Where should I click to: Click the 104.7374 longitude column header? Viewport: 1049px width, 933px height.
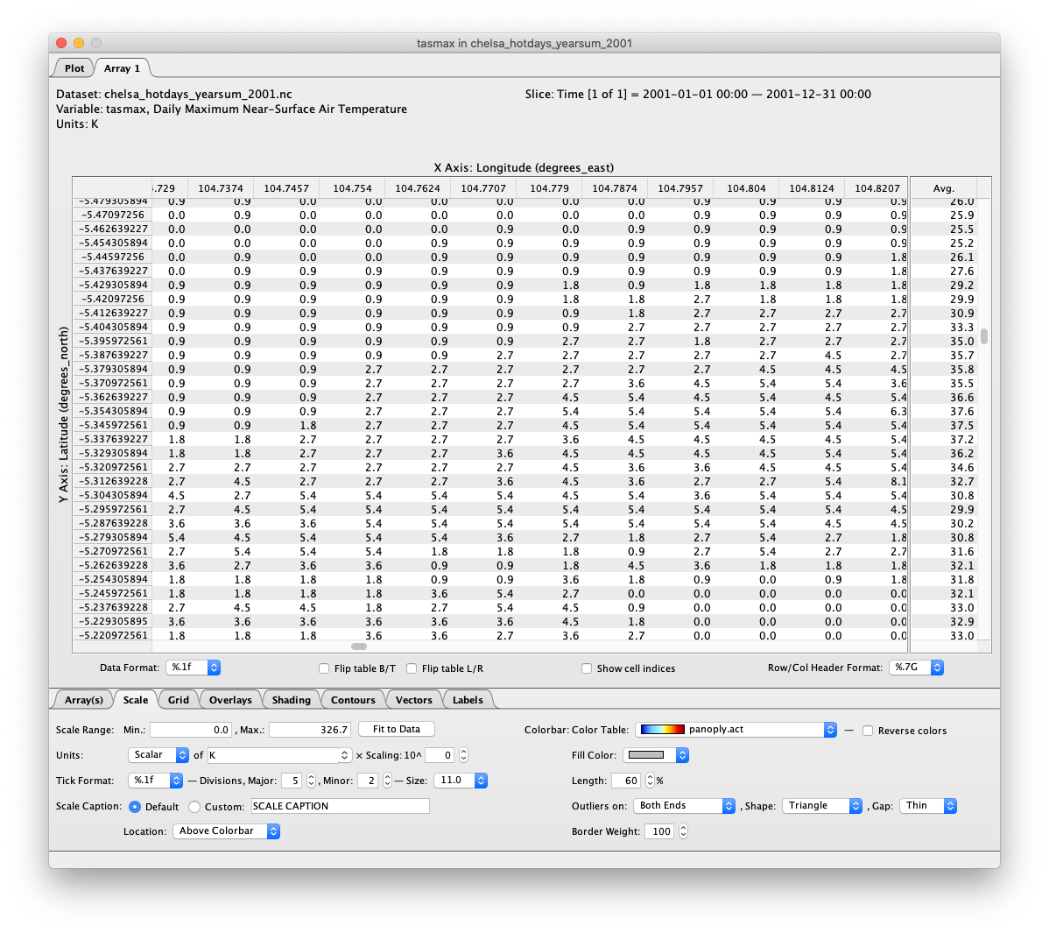click(x=221, y=188)
